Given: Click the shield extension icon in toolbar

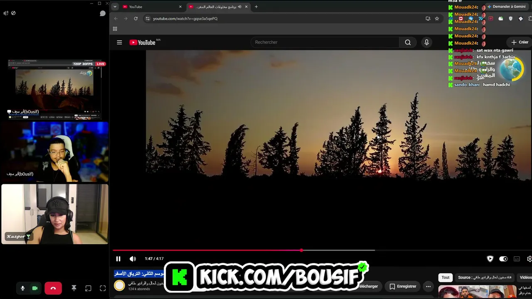Looking at the screenshot, I should pyautogui.click(x=511, y=19).
